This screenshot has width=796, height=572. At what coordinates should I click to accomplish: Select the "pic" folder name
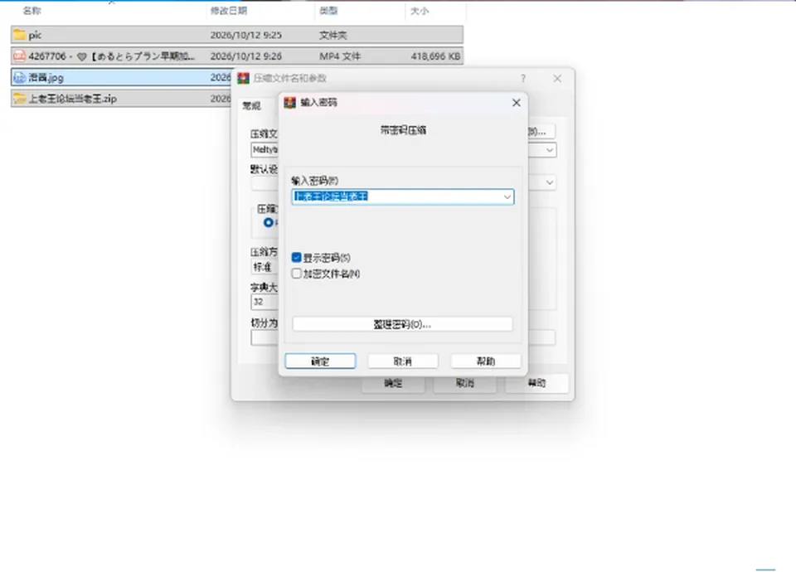[x=35, y=35]
